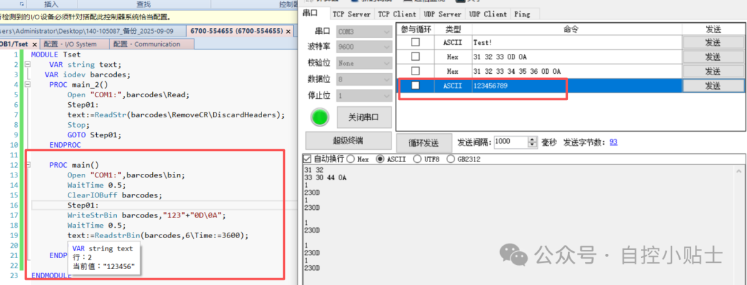The height and width of the screenshot is (285, 747).
Task: Click the ENDMODULE code line
Action: [x=51, y=275]
